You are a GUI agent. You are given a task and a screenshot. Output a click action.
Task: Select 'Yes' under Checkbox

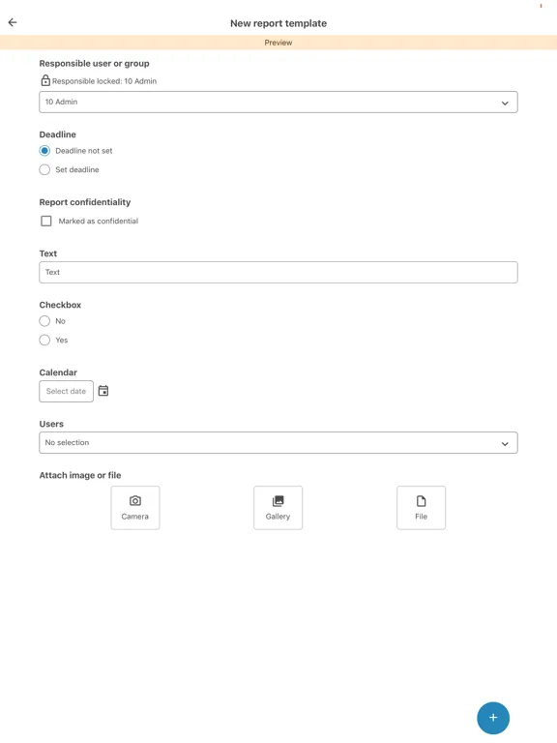(x=44, y=341)
